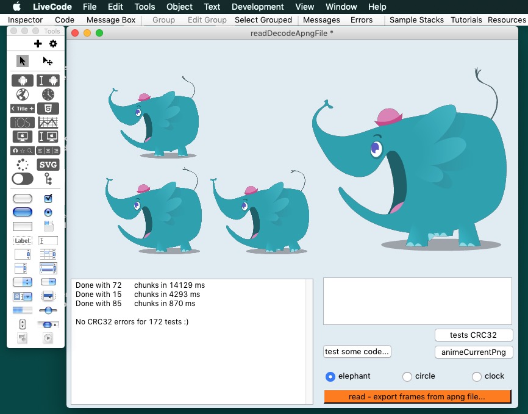528x414 pixels.
Task: Select the Run (browse) pointer tool
Action: point(23,61)
